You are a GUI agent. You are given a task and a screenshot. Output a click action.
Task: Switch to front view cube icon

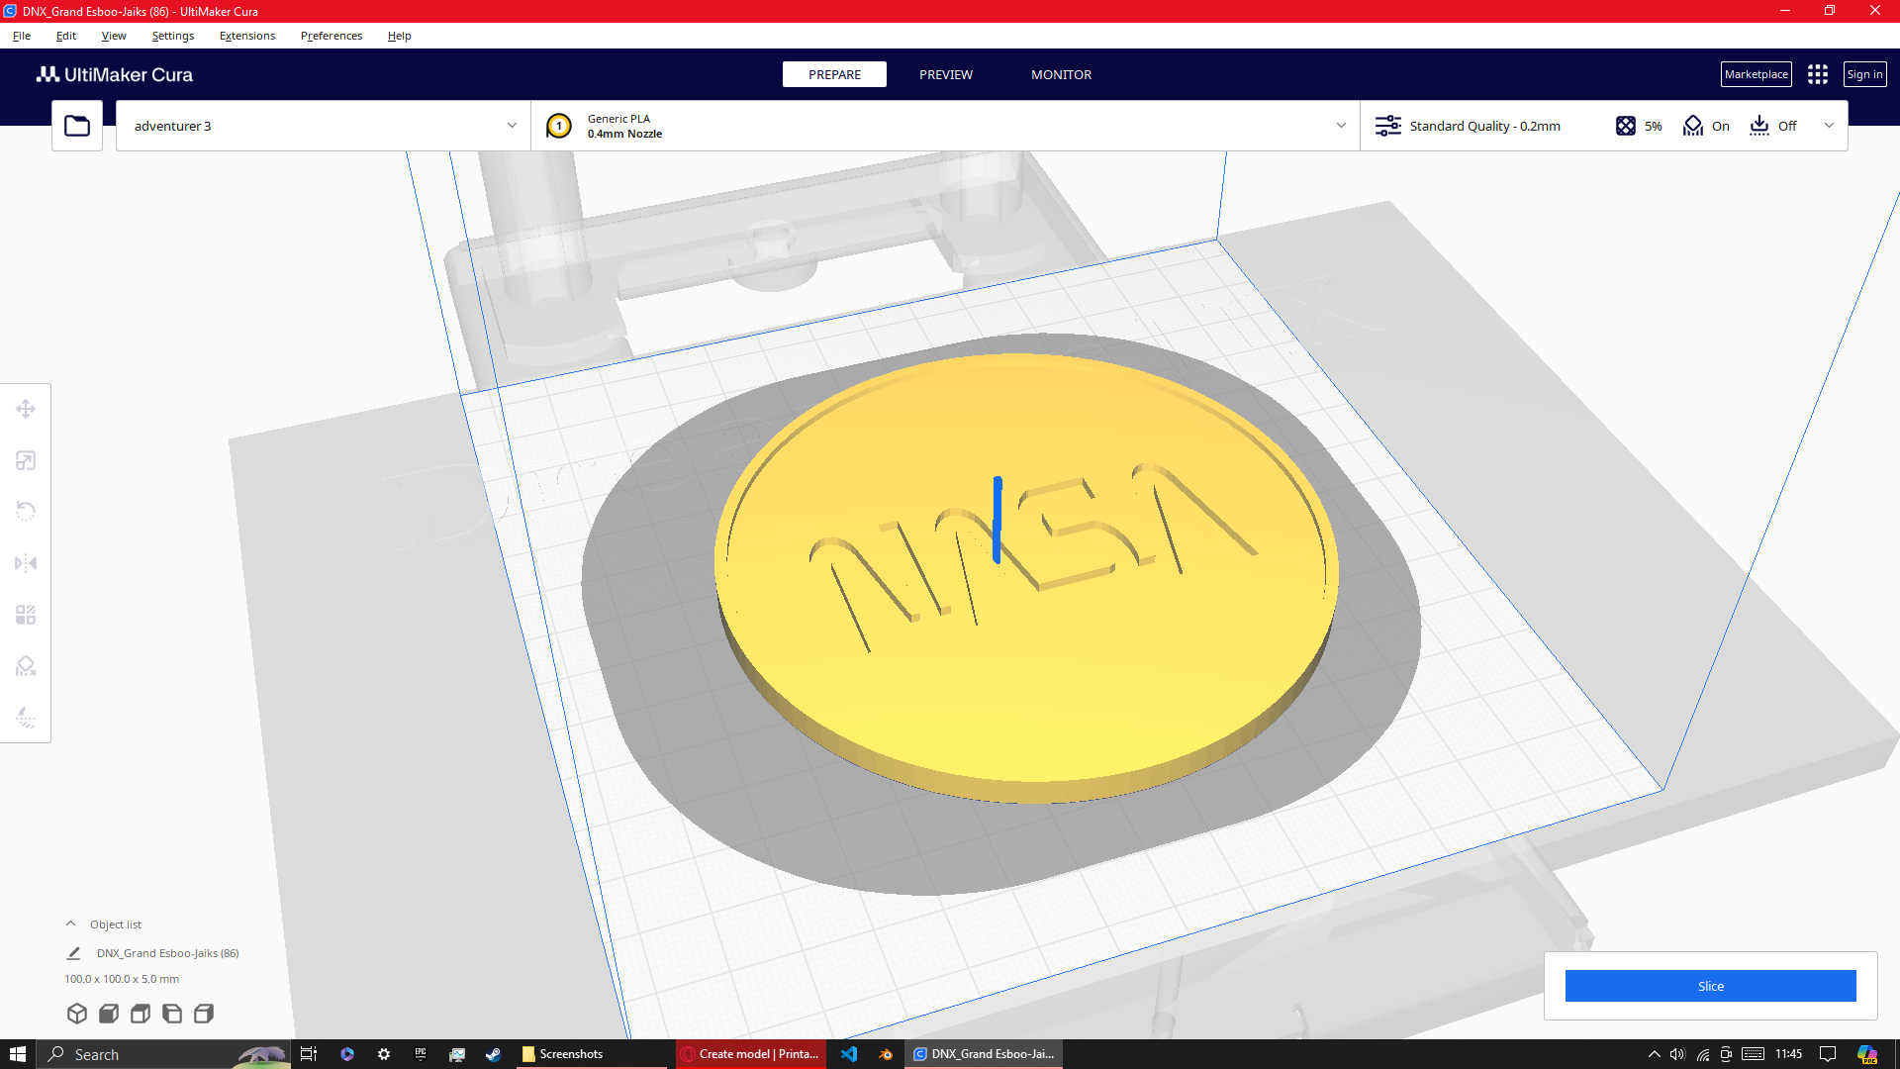(x=109, y=1014)
